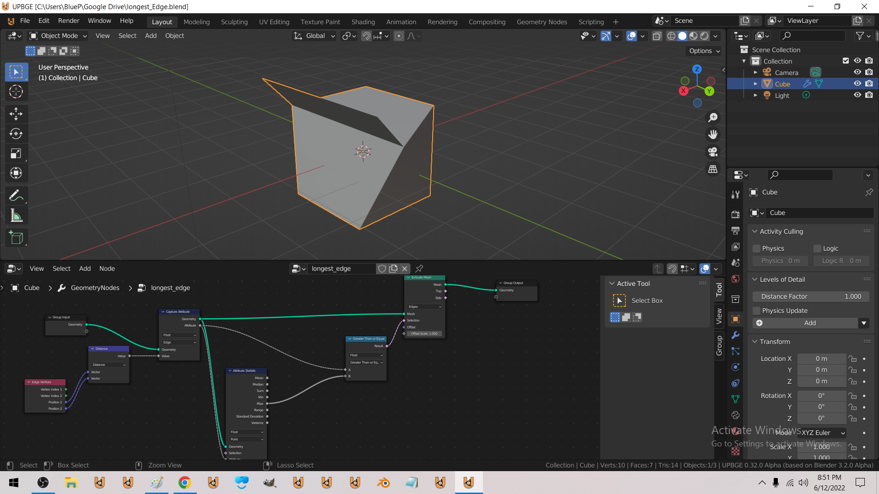This screenshot has width=879, height=494.
Task: Add a level of detail
Action: (x=805, y=323)
